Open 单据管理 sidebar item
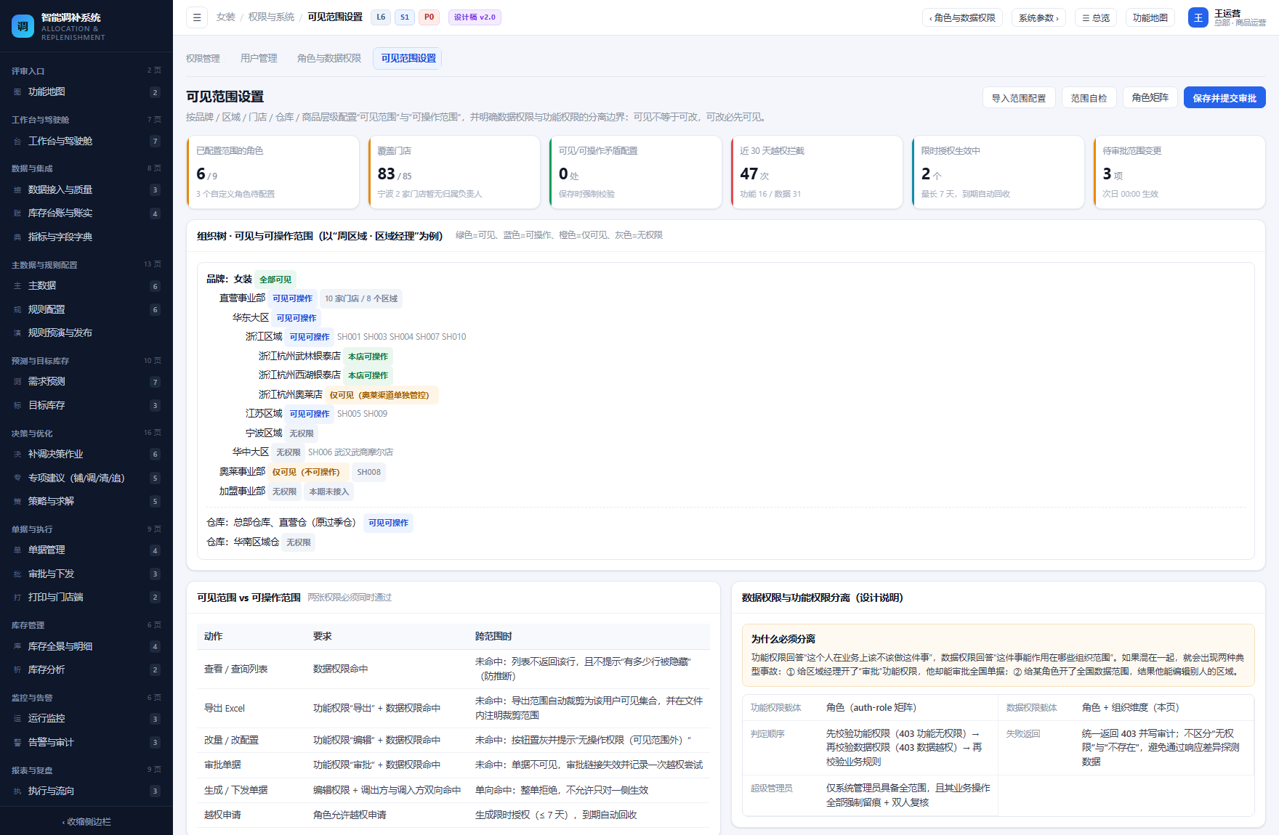This screenshot has height=835, width=1279. tap(86, 550)
